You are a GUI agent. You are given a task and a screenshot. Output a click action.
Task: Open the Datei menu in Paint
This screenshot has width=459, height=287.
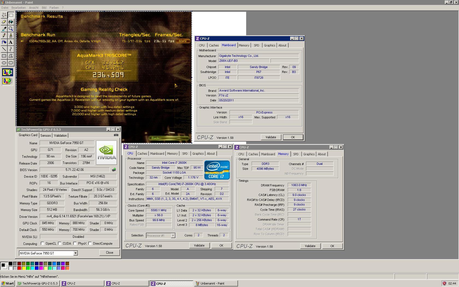click(x=5, y=8)
